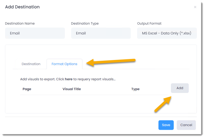Viewport: 205px width, 138px height.
Task: Click the Destination Name input field
Action: click(35, 33)
